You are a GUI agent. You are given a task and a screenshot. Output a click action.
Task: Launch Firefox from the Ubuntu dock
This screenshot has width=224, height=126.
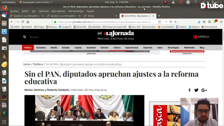(x=4, y=7)
